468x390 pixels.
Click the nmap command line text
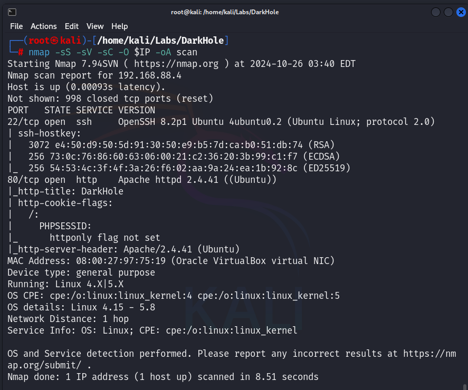click(113, 52)
